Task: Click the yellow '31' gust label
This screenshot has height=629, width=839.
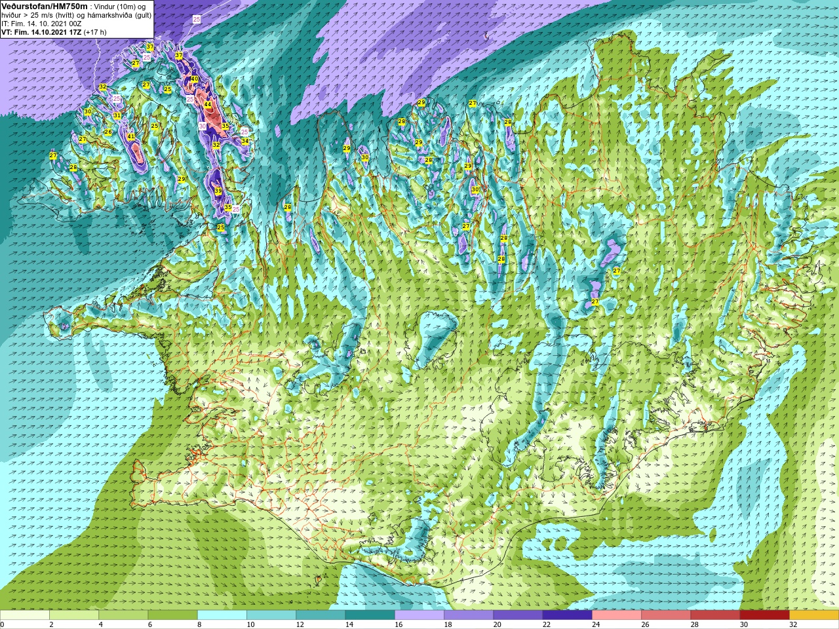Action: (x=117, y=116)
